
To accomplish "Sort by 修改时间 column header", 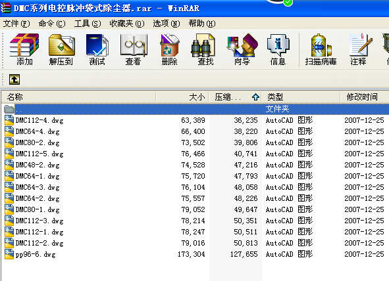I will coord(365,97).
